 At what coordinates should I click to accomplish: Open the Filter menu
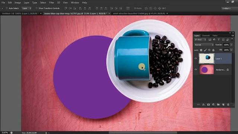(x=52, y=3)
